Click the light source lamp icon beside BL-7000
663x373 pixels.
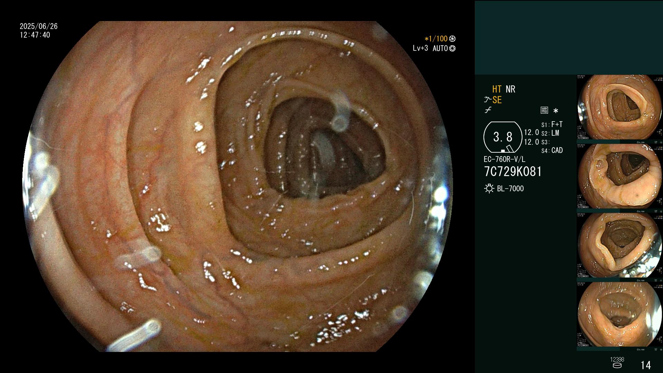click(x=489, y=189)
